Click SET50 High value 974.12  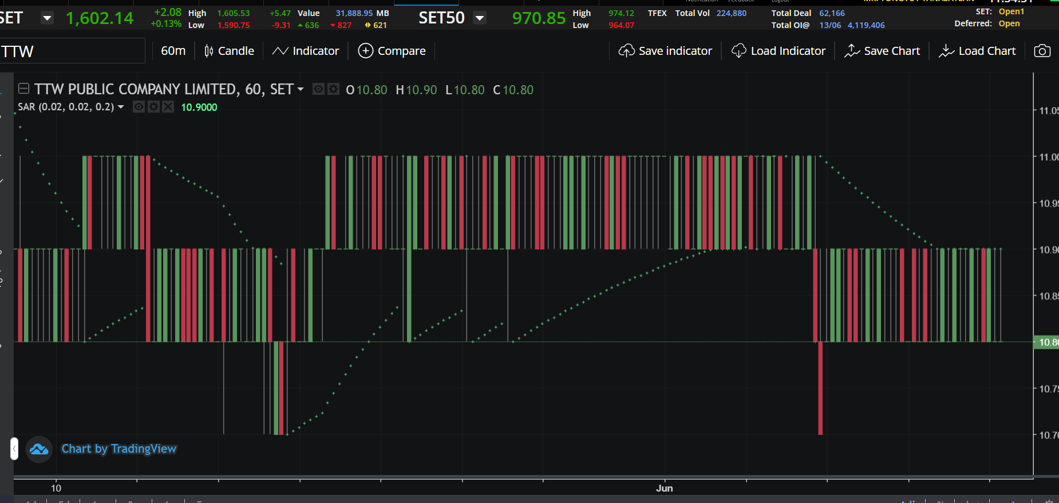pos(621,13)
